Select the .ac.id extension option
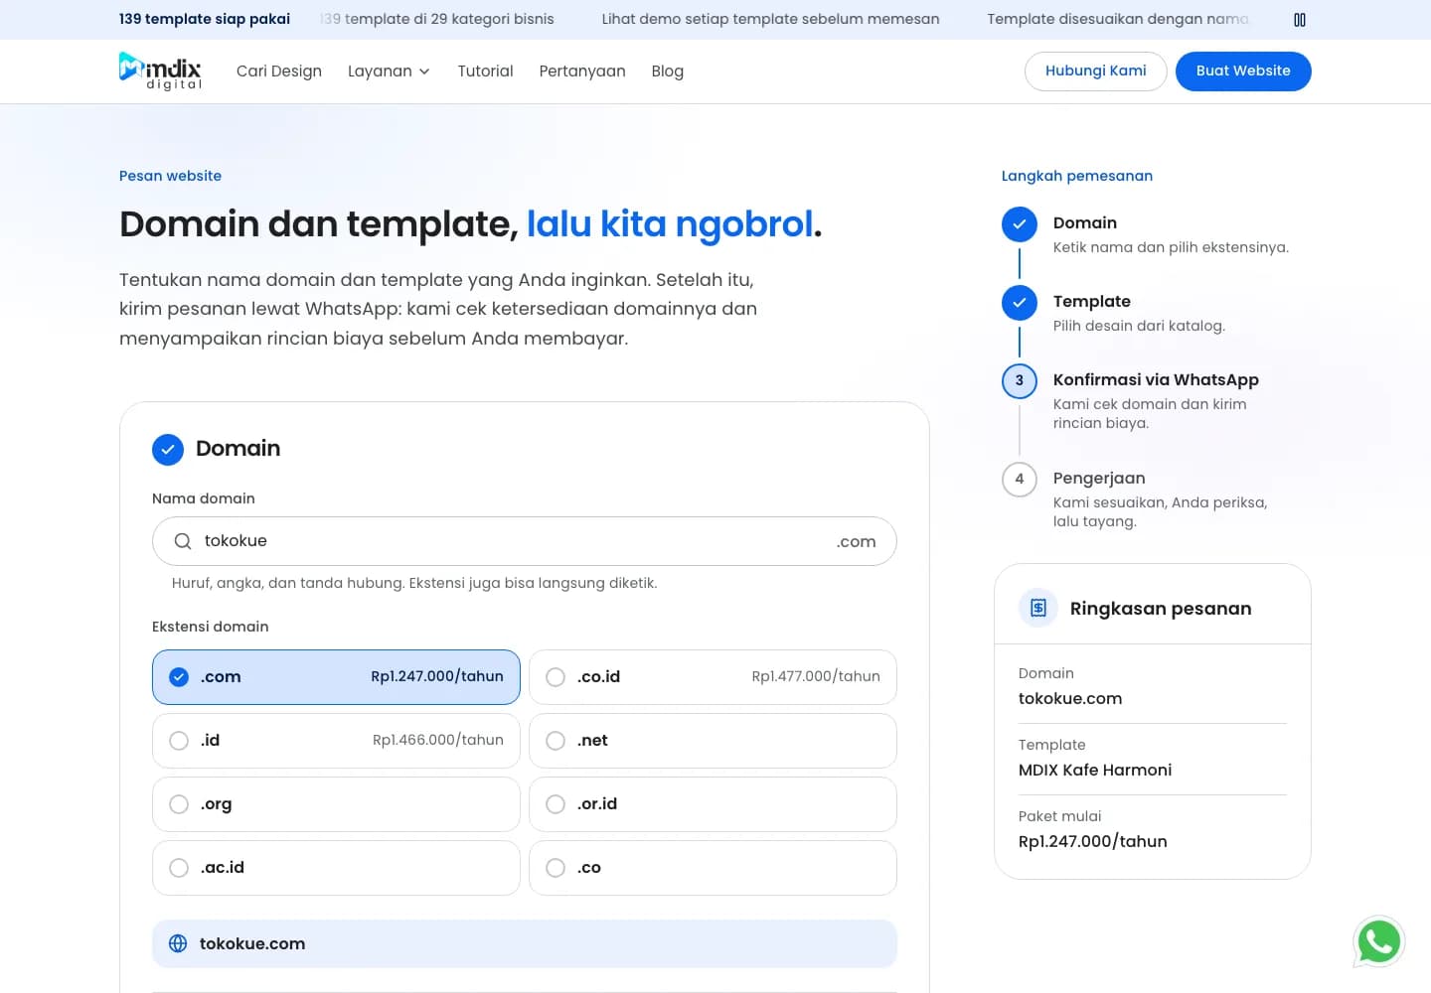 point(336,868)
